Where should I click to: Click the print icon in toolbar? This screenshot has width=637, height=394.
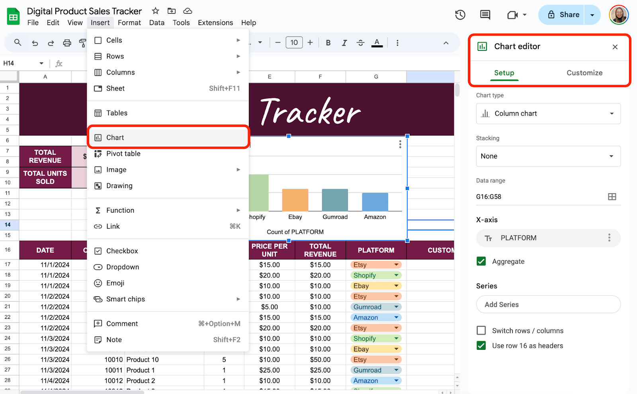click(x=67, y=43)
